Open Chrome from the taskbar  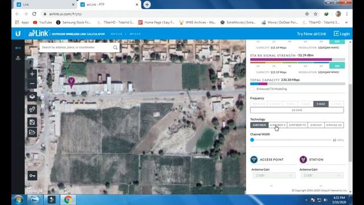tap(68, 200)
